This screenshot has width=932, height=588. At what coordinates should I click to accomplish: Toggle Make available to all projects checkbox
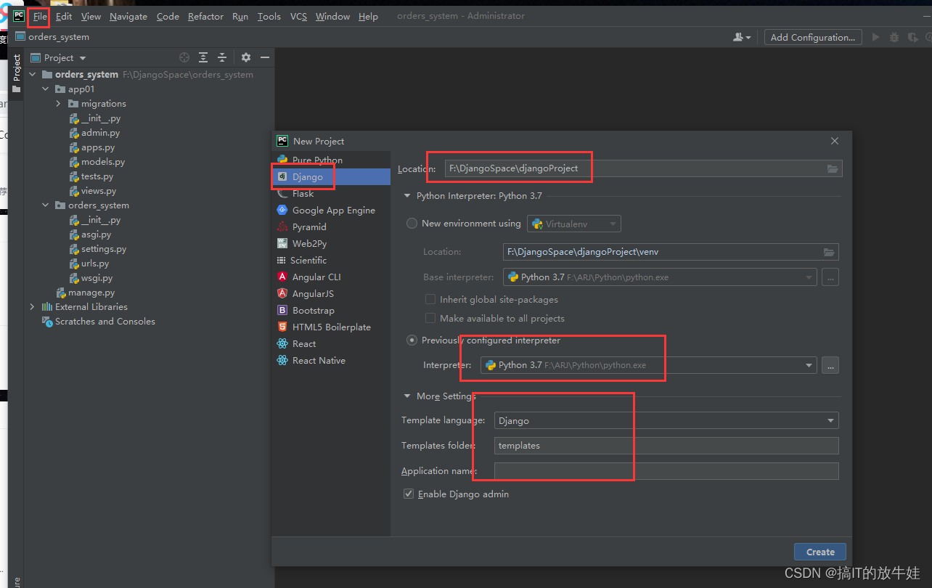tap(430, 318)
